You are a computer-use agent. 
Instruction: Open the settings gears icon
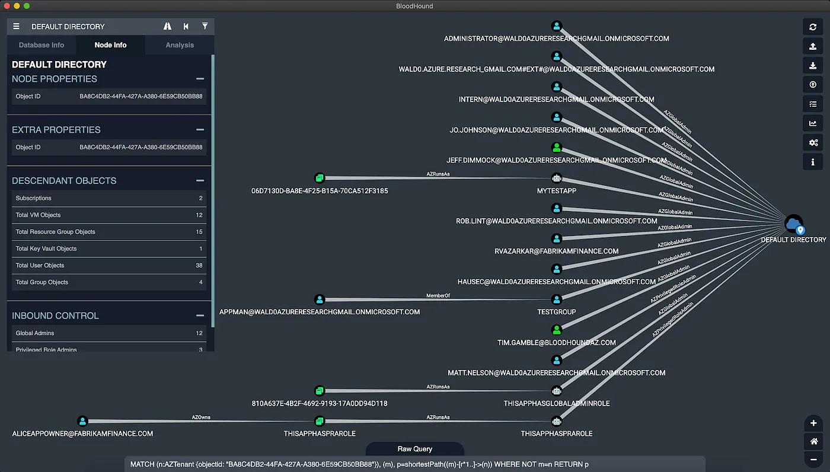coord(813,142)
